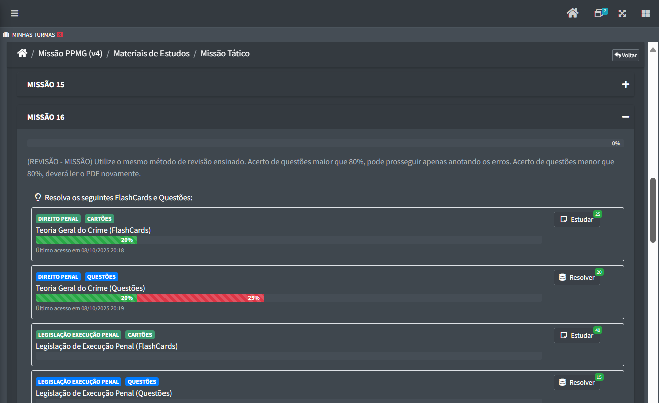Collapse the Missão 16 section
659x403 pixels.
tap(625, 117)
